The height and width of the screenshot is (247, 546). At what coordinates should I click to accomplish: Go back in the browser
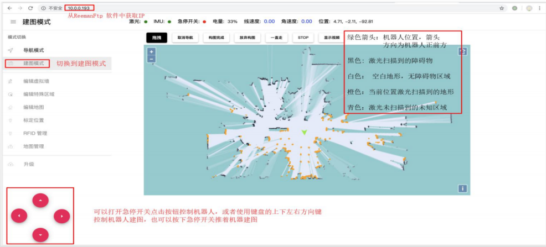(x=10, y=8)
